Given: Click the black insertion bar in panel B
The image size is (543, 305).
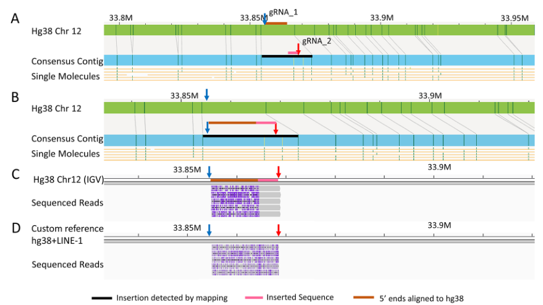Looking at the screenshot, I should click(250, 135).
